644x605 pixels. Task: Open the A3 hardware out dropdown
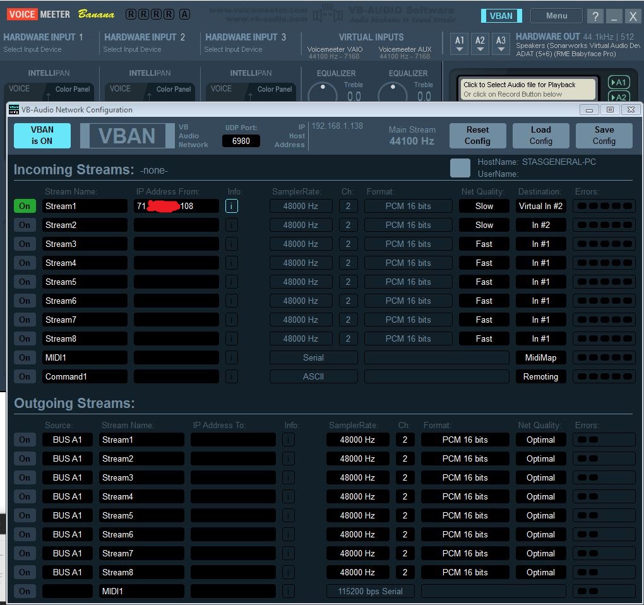[x=501, y=44]
